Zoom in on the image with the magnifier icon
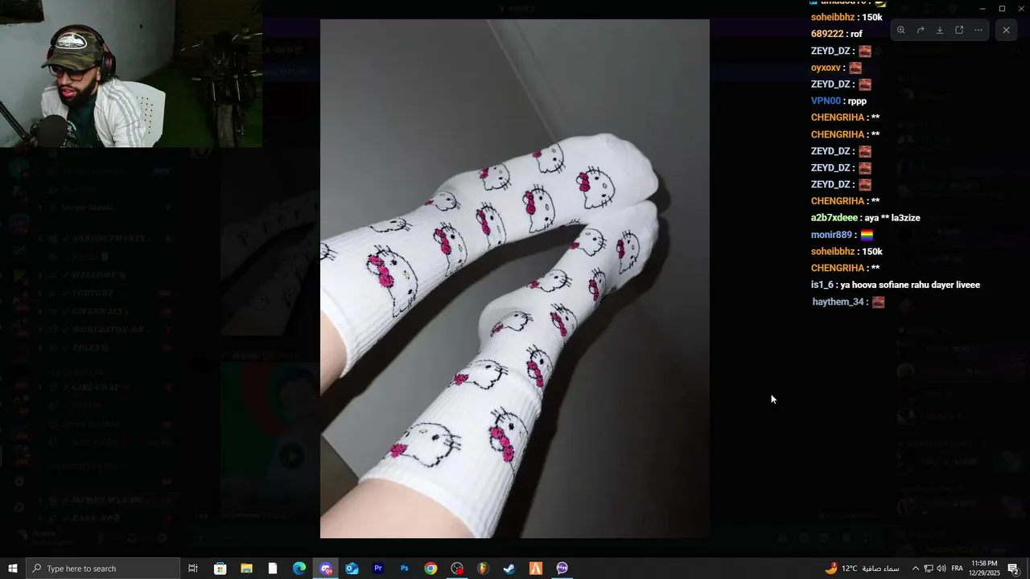1030x579 pixels. [x=900, y=30]
